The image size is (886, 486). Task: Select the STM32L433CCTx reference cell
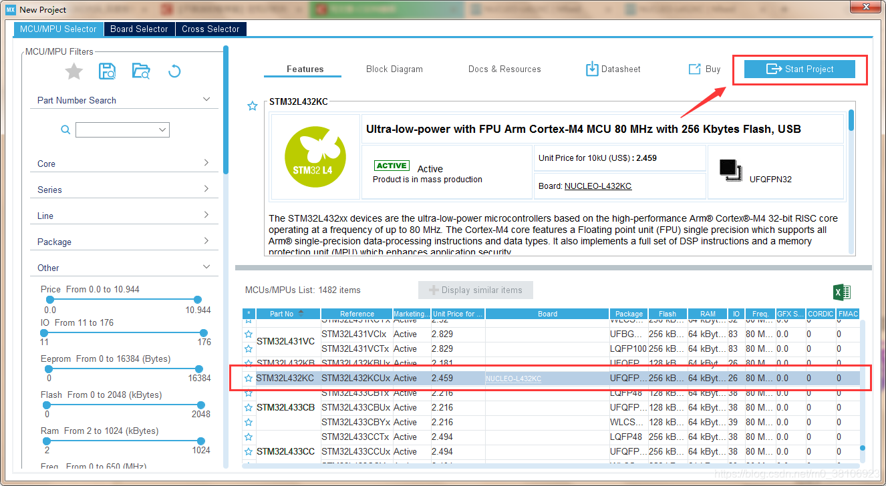[x=356, y=437]
